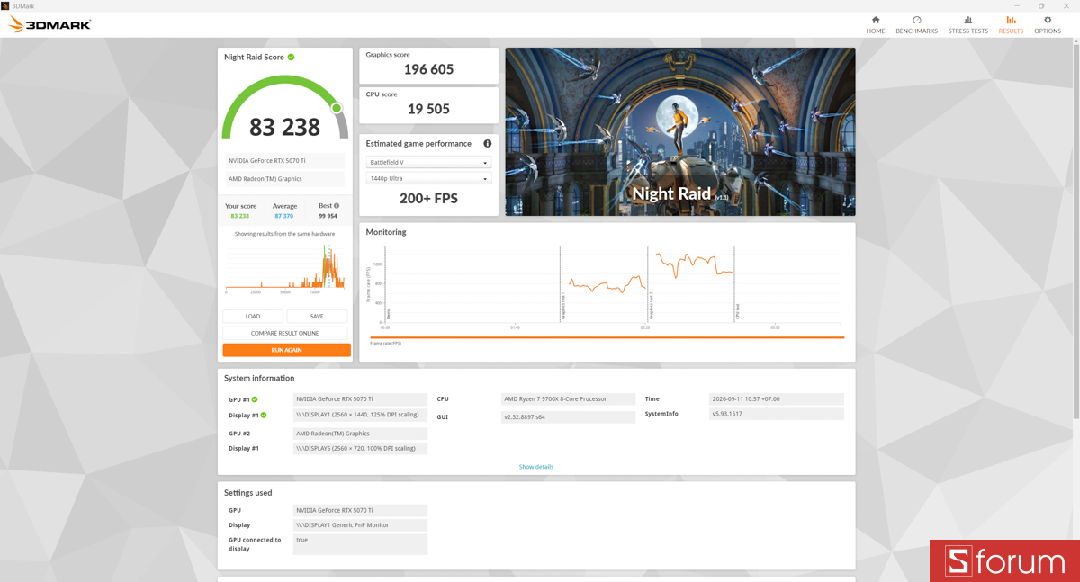Open the OPTIONS tab

pos(1047,25)
